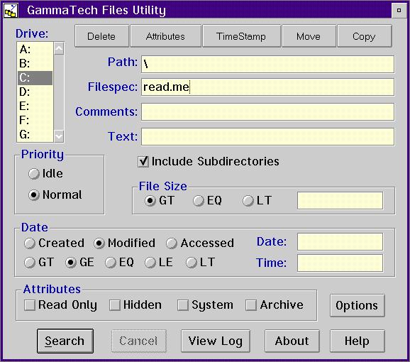Screen dimensions: 410x362
Task: Click the Date input field
Action: (x=340, y=241)
